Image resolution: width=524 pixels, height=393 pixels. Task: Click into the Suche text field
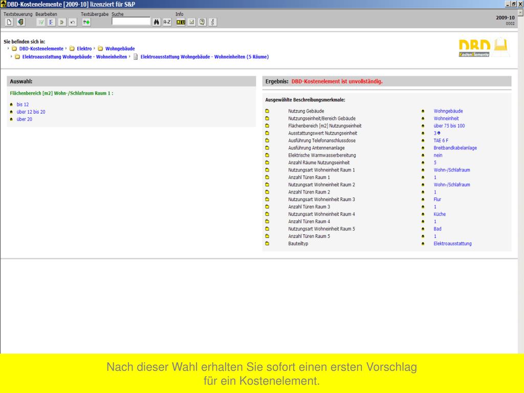tap(131, 22)
